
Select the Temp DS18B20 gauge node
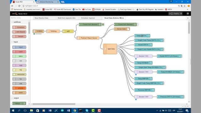143,63
